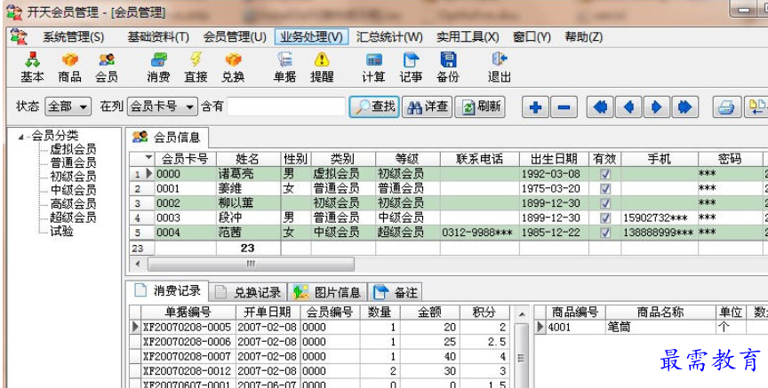768x388 pixels.
Task: Open the 提醒 warning icon
Action: [322, 67]
